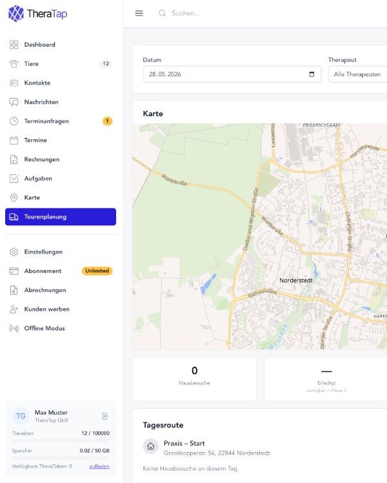Click the Offline Modus signal icon

(14, 328)
